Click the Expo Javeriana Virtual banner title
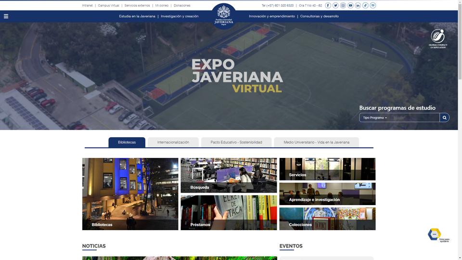The image size is (462, 260). [237, 76]
